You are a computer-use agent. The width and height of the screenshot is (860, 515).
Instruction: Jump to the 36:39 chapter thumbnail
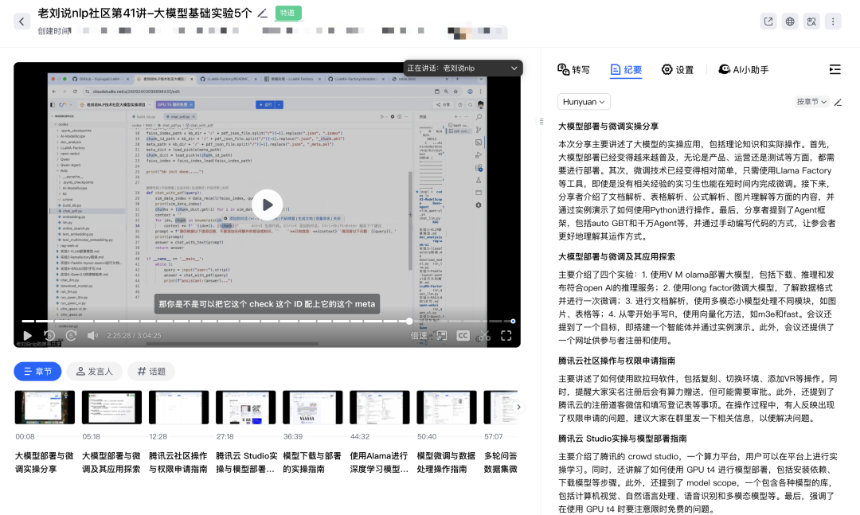[312, 407]
